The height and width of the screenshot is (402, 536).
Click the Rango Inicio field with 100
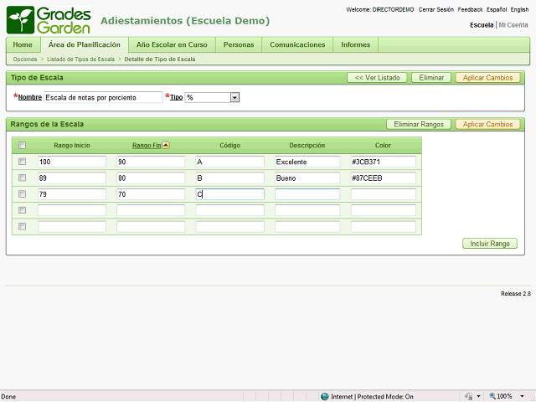click(x=72, y=162)
